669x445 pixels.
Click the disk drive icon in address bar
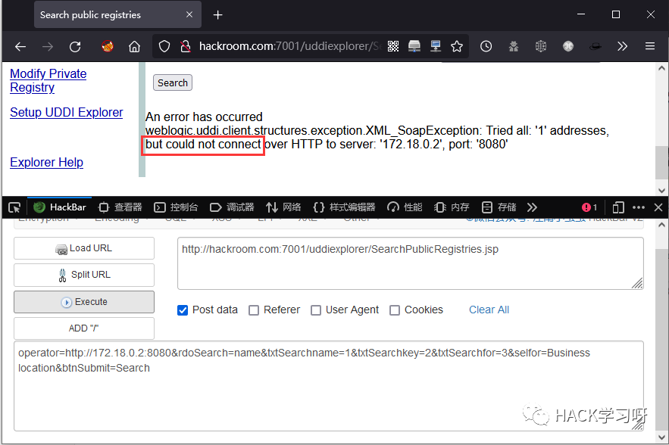414,46
